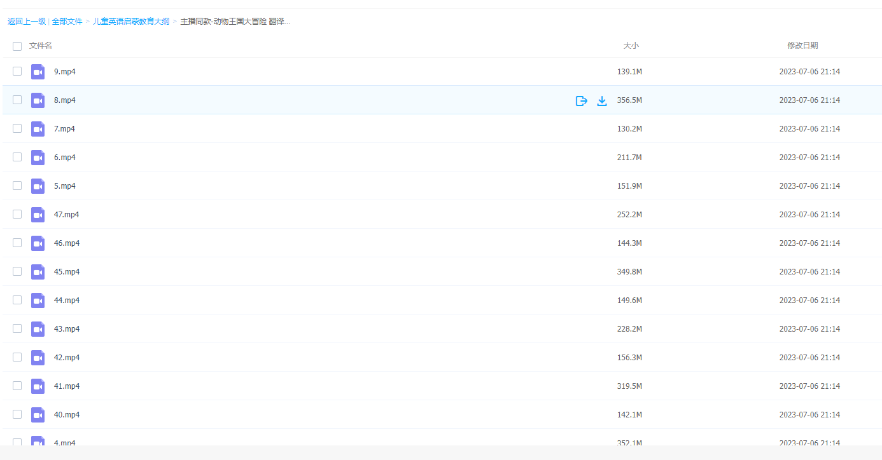882x460 pixels.
Task: Tick the checkbox for 44.mp4
Action: click(x=17, y=300)
